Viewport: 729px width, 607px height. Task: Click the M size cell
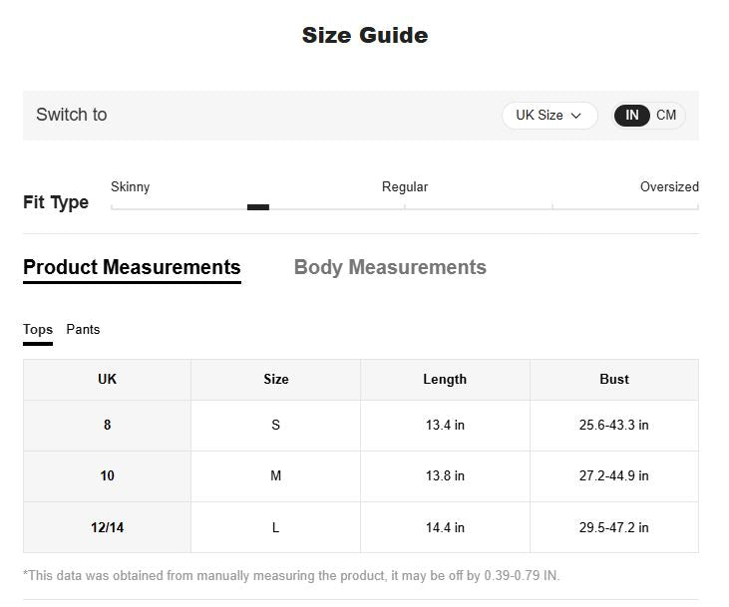pyautogui.click(x=275, y=476)
